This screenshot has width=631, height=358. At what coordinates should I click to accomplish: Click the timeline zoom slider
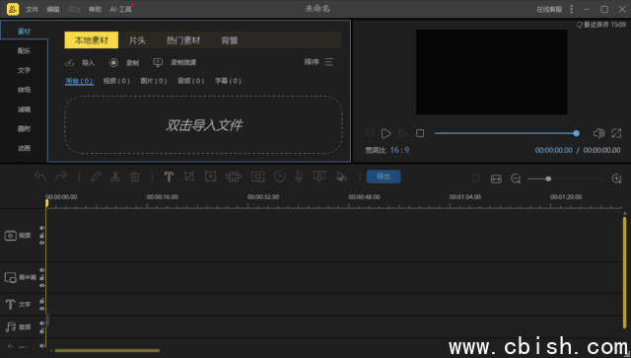click(565, 179)
